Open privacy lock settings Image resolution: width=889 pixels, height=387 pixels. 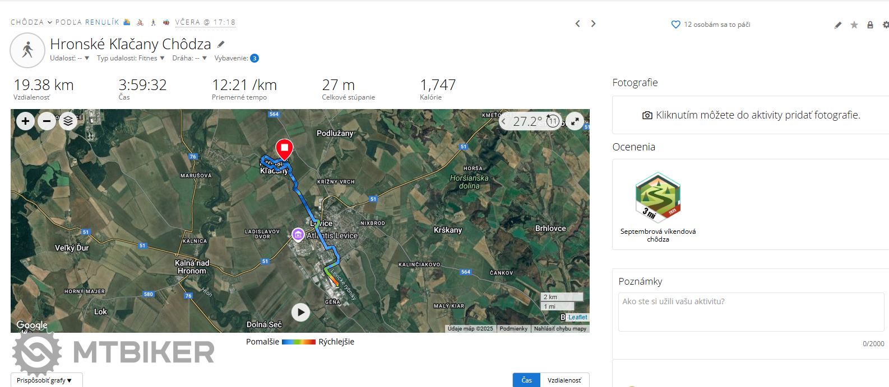870,25
